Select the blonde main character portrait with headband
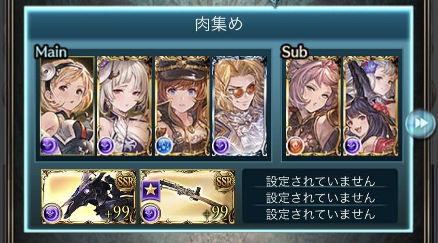 [67, 106]
